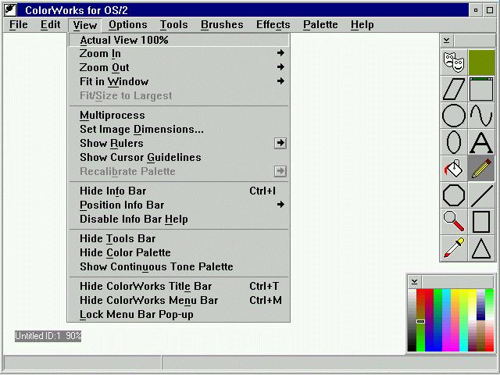Click the olive green current color box
Image resolution: width=500 pixels, height=375 pixels.
[x=481, y=62]
